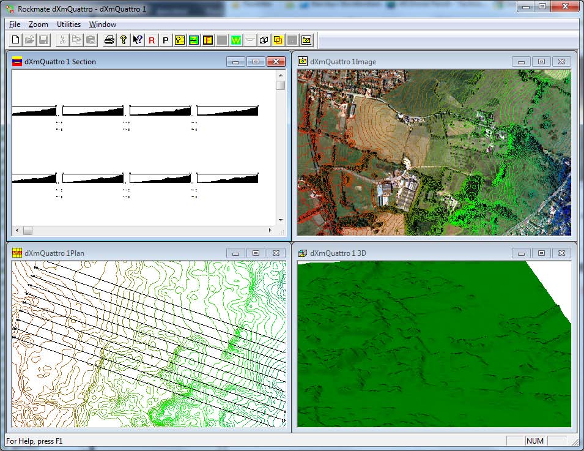The height and width of the screenshot is (451, 584).
Task: Open the Window menu
Action: (102, 24)
